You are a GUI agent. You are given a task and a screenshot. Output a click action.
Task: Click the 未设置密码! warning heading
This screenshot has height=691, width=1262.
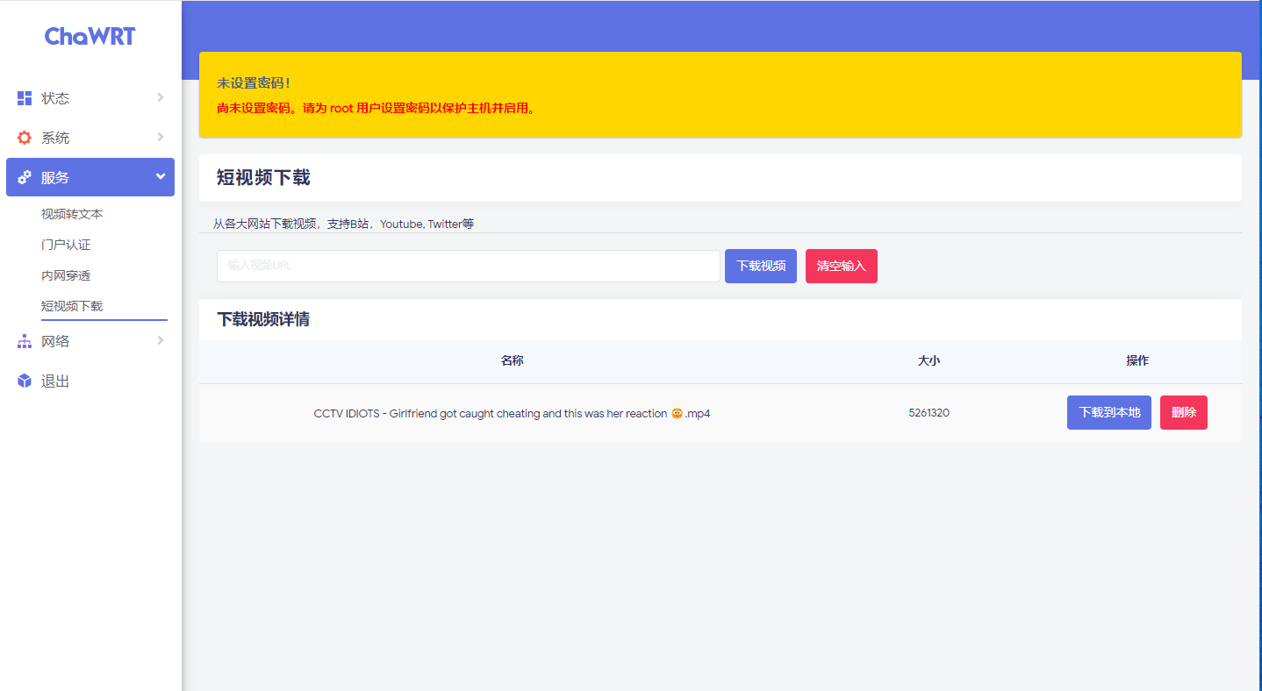[x=254, y=83]
